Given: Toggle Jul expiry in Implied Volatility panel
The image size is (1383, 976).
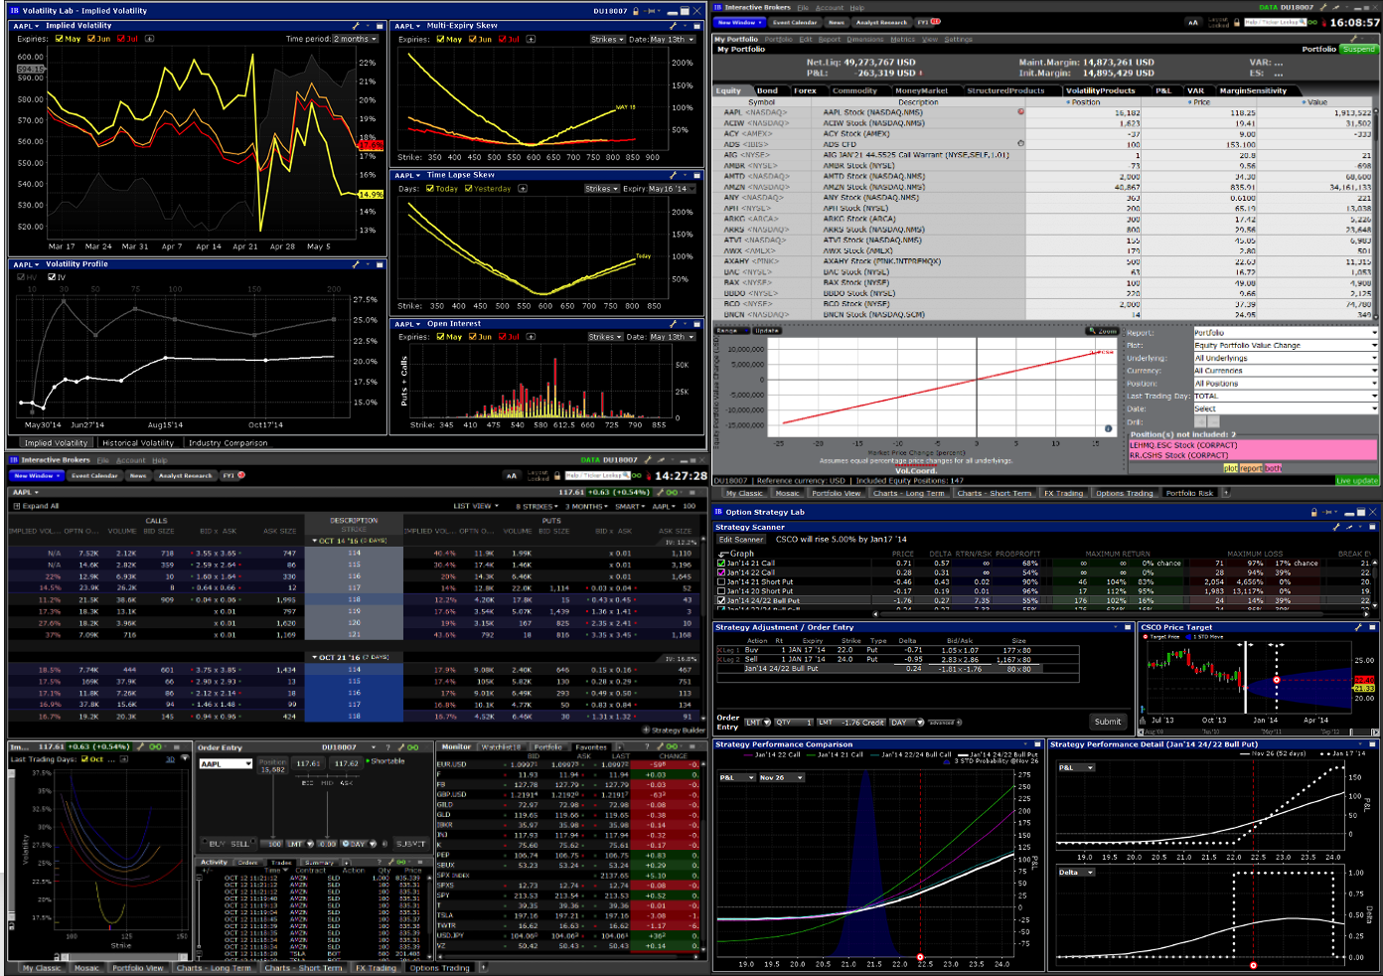Looking at the screenshot, I should (x=120, y=39).
